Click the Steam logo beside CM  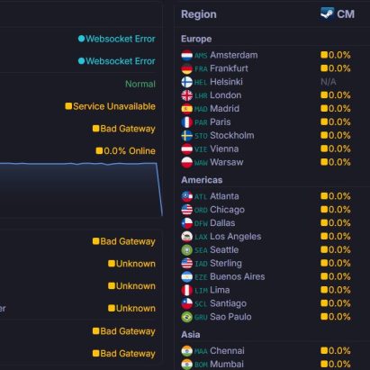tap(327, 14)
